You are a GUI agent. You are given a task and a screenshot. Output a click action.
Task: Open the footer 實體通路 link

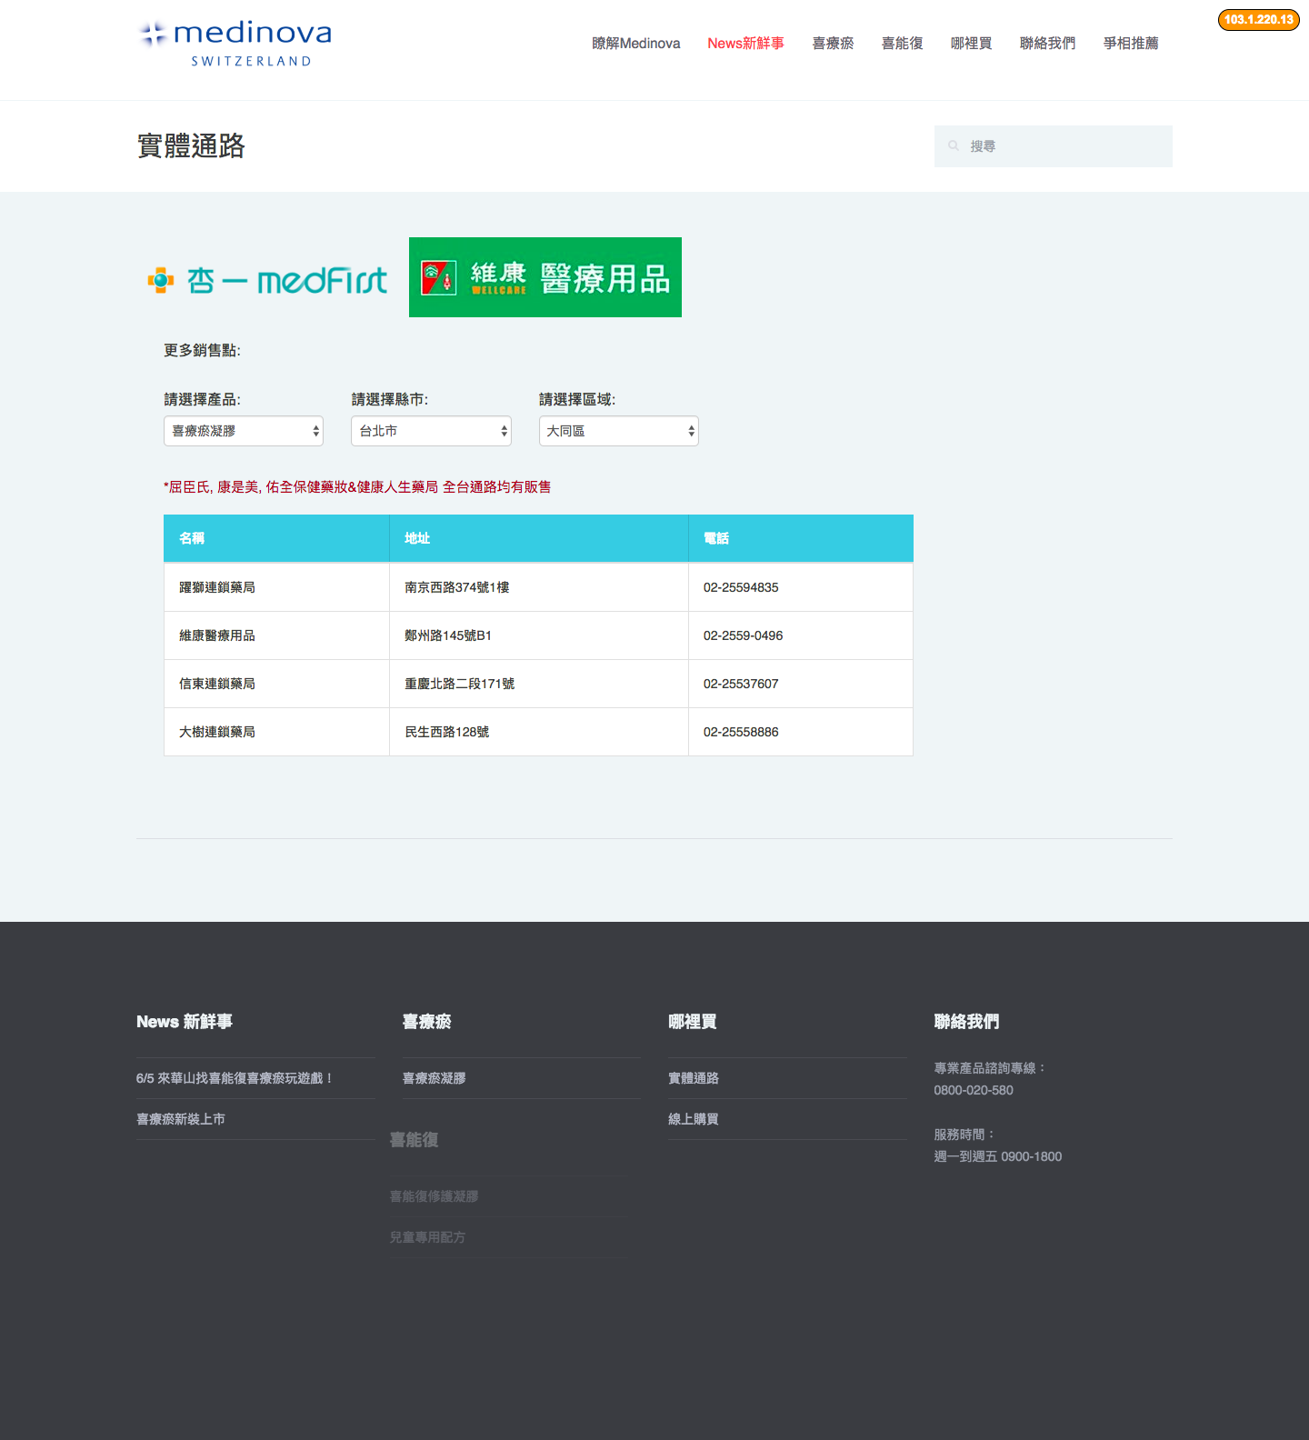694,1078
